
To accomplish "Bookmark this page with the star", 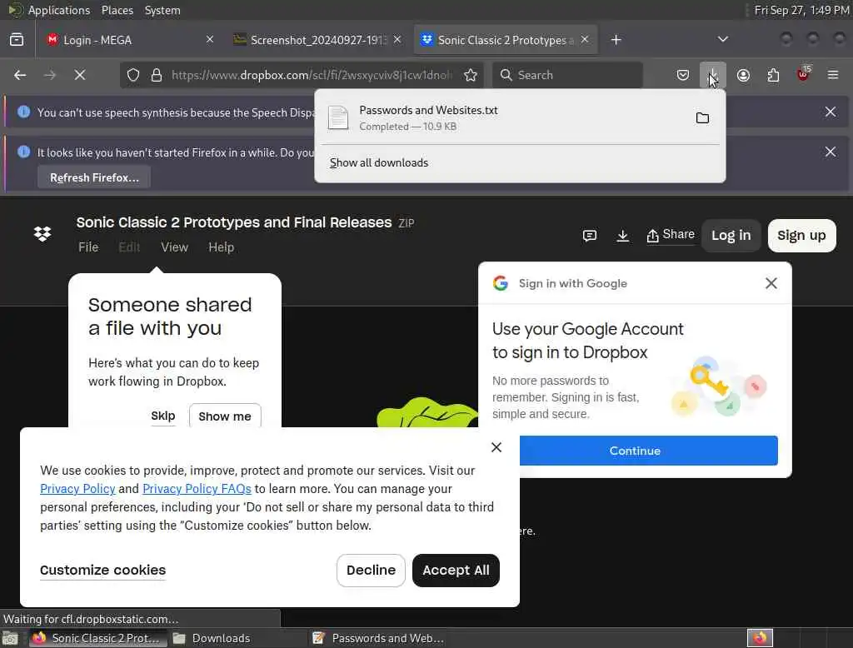I will click(x=471, y=75).
